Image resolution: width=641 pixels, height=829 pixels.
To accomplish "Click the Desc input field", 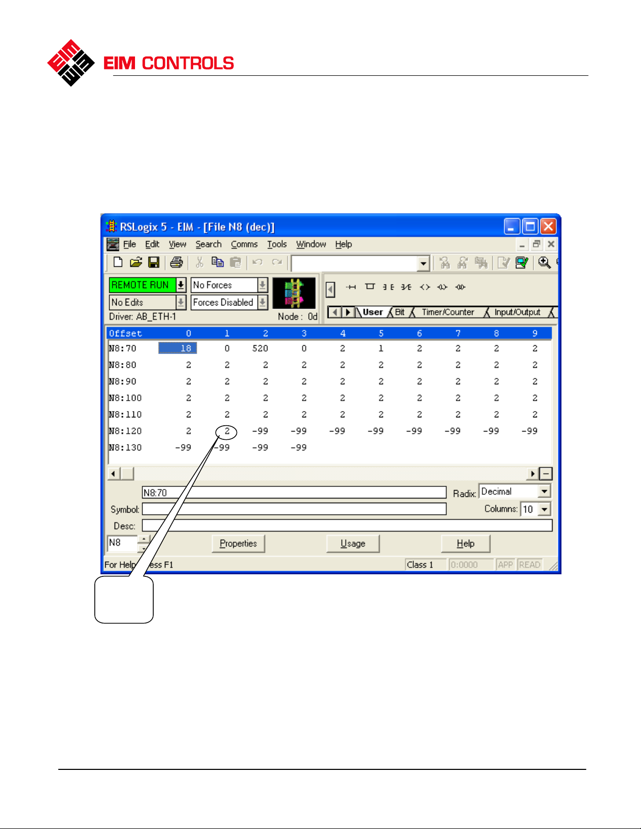I will (x=347, y=526).
